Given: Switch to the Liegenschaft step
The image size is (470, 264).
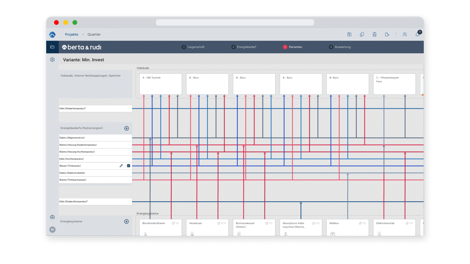Looking at the screenshot, I should (193, 47).
